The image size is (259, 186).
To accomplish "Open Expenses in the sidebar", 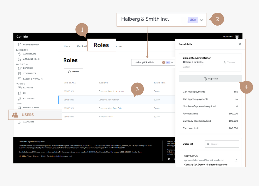I will 28,68.
